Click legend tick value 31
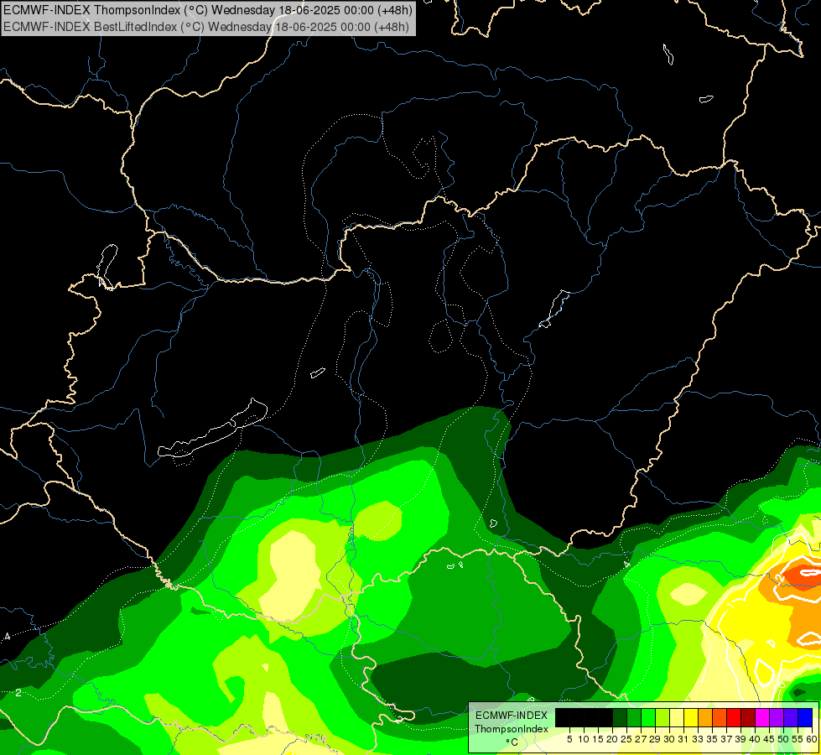 683,739
